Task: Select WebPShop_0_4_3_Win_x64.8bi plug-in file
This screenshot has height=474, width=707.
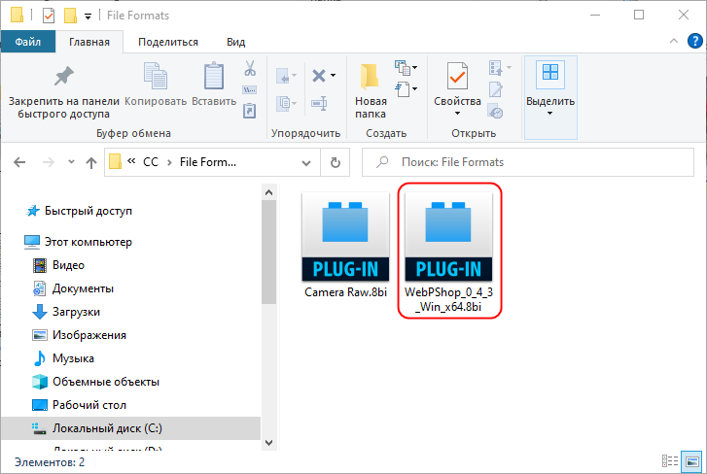Action: point(448,253)
